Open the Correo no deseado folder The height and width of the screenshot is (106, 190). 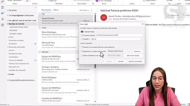pos(16,60)
